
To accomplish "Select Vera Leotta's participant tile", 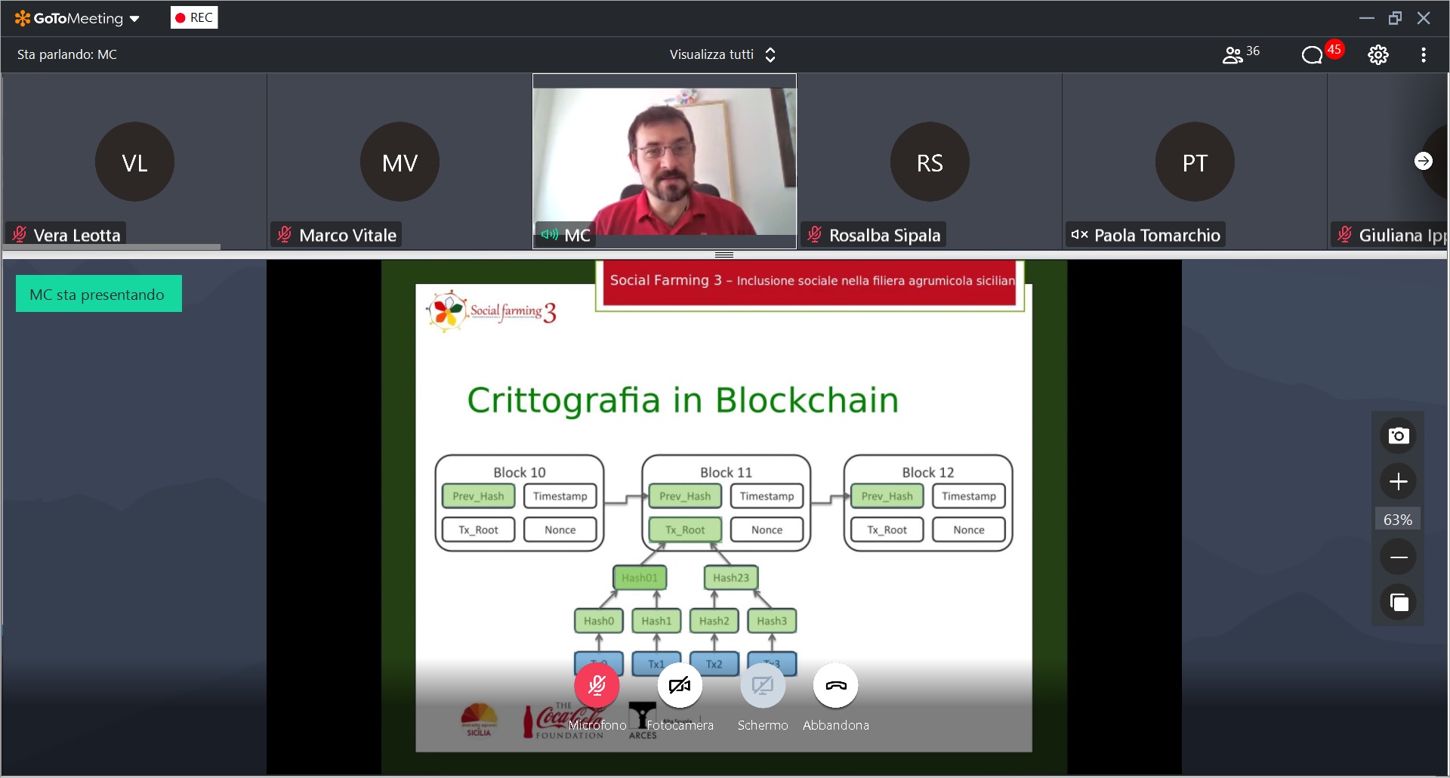I will [134, 161].
